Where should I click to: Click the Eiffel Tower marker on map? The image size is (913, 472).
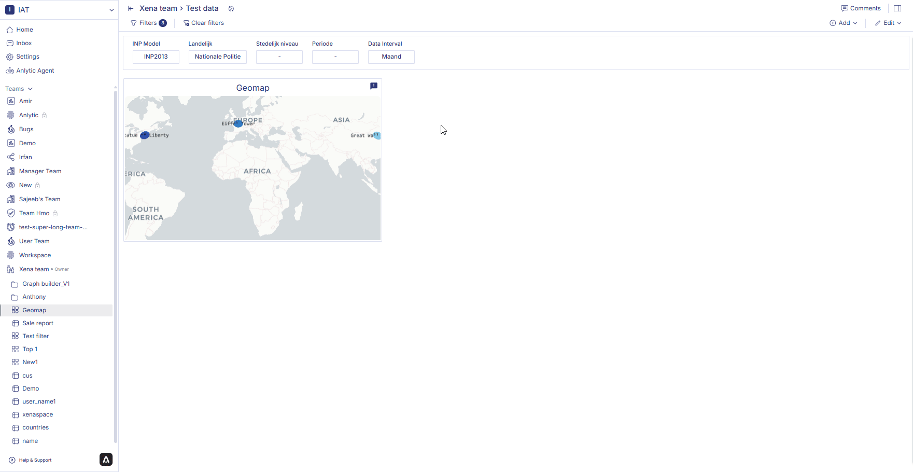238,123
